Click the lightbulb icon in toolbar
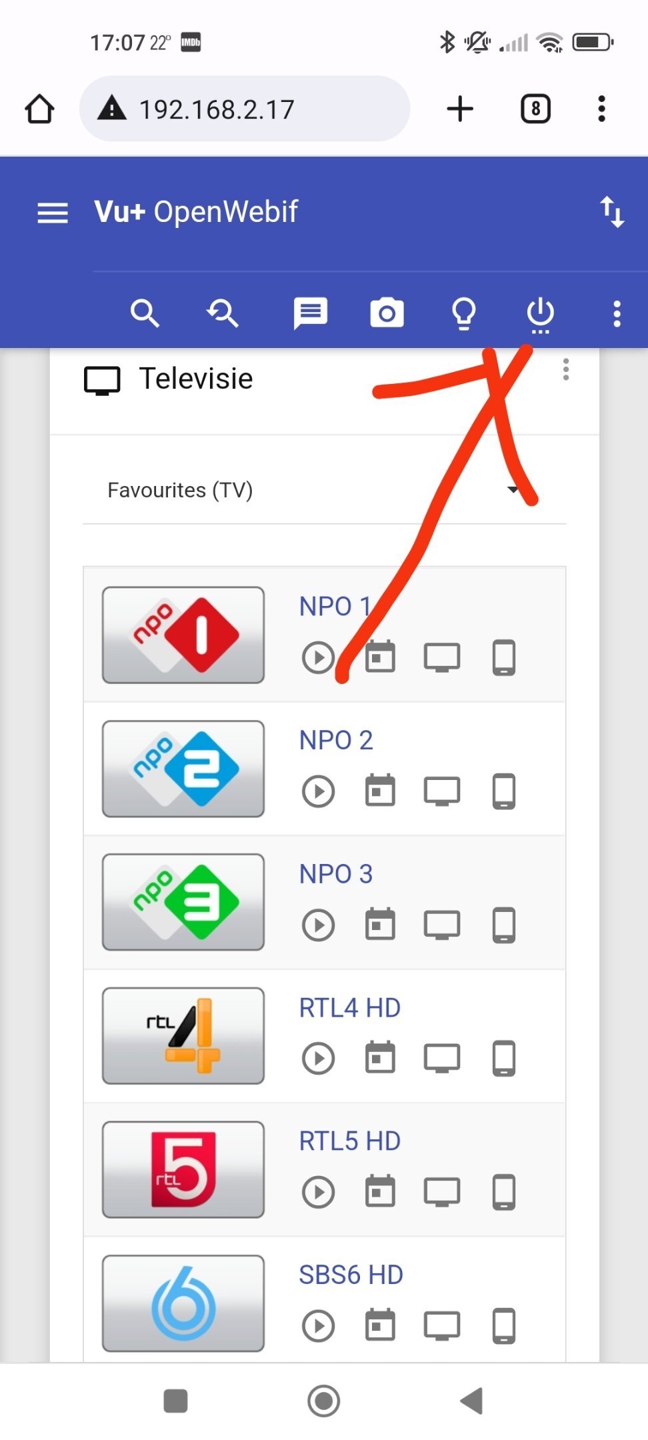The height and width of the screenshot is (1440, 648). [x=464, y=313]
